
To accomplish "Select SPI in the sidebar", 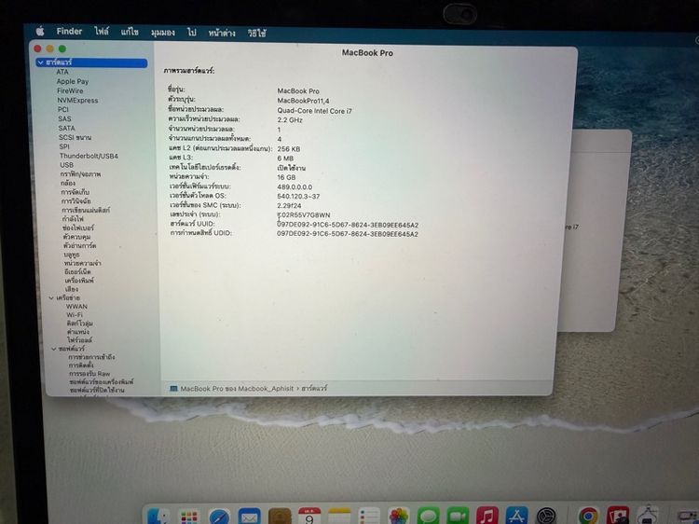I will pyautogui.click(x=64, y=146).
